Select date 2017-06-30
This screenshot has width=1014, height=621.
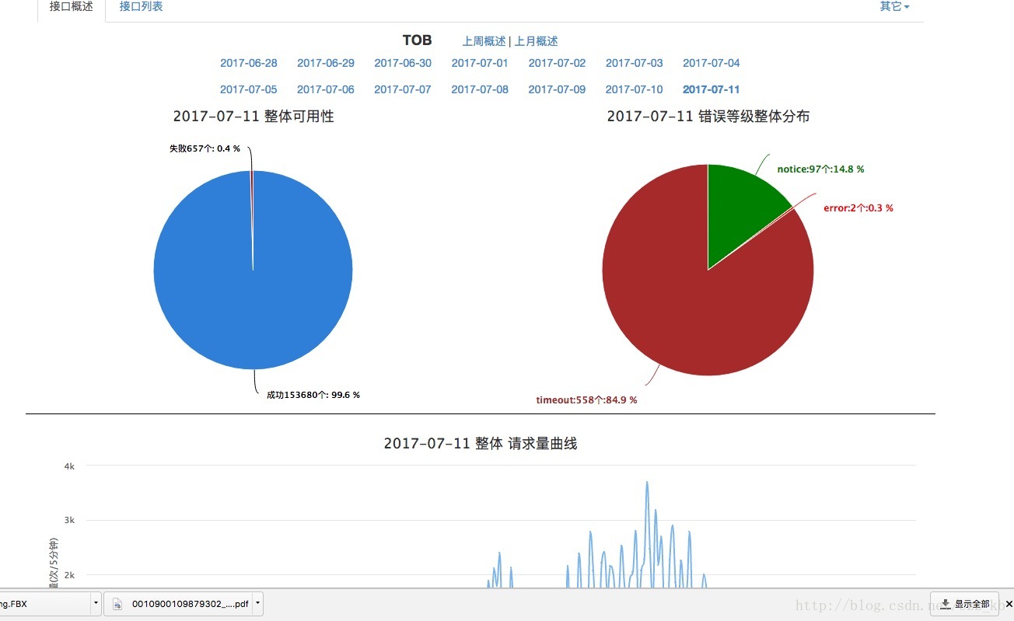403,63
